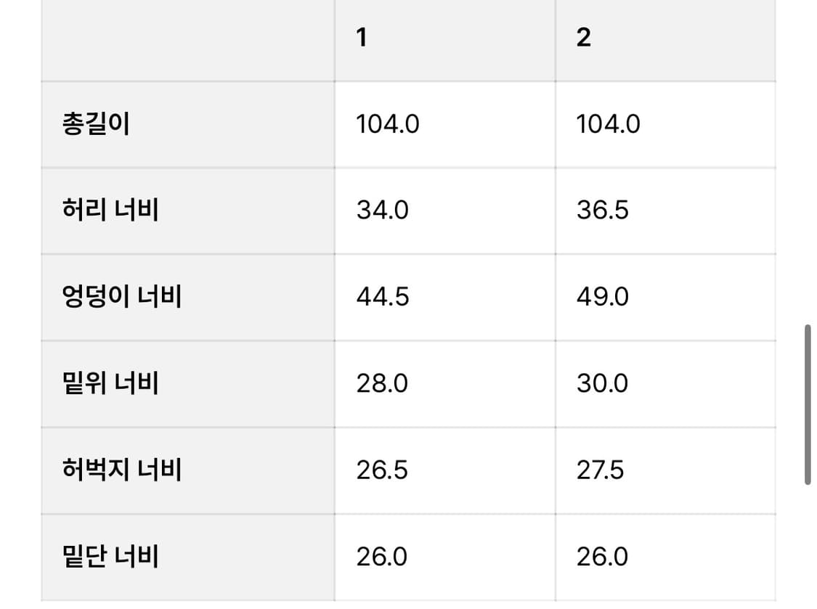
Task: Click hip width value 49.0
Action: (x=603, y=297)
